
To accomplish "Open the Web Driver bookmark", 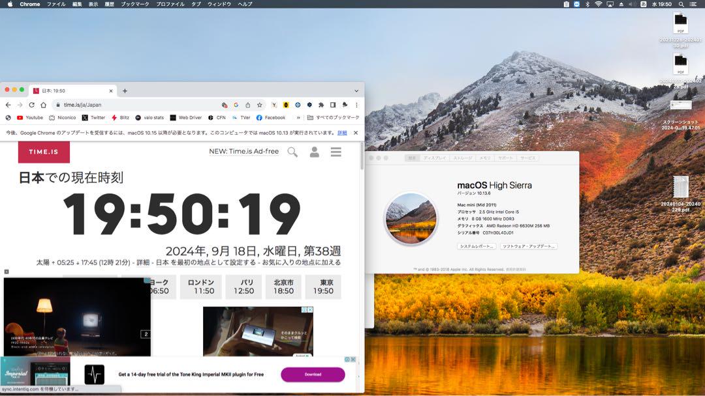I will [x=185, y=117].
